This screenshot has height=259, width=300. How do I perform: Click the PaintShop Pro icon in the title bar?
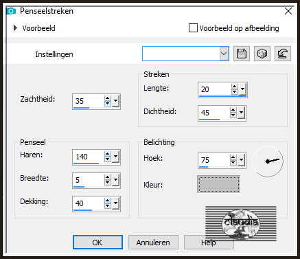pyautogui.click(x=11, y=11)
